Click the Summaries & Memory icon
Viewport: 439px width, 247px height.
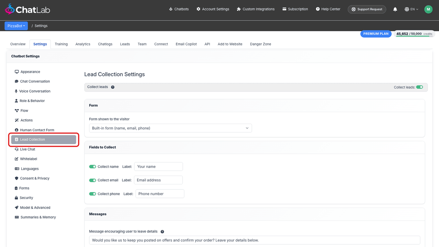[17, 217]
